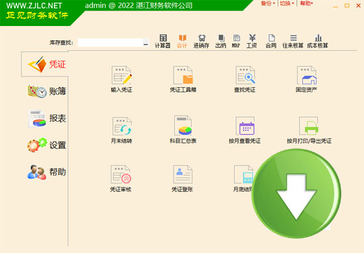
Task: Open the 科目汇总表 summary table
Action: coord(183,130)
